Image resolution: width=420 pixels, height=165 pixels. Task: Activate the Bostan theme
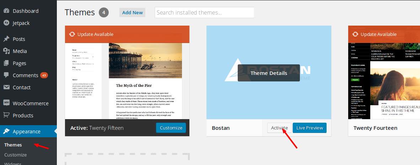click(279, 128)
